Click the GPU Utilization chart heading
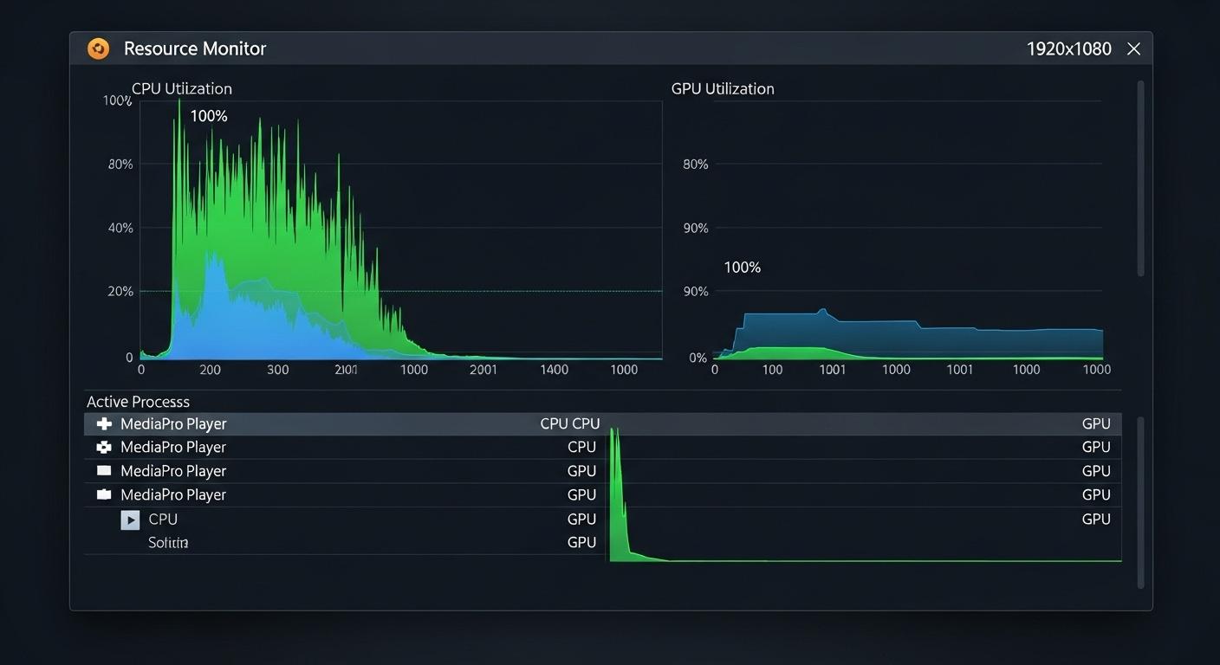1220x665 pixels. coord(723,89)
